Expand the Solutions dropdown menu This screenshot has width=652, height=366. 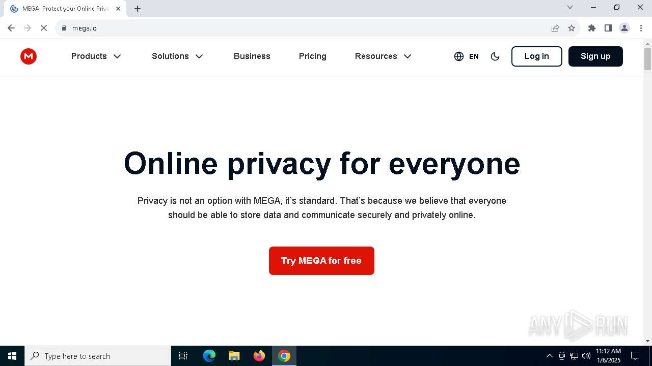point(178,56)
